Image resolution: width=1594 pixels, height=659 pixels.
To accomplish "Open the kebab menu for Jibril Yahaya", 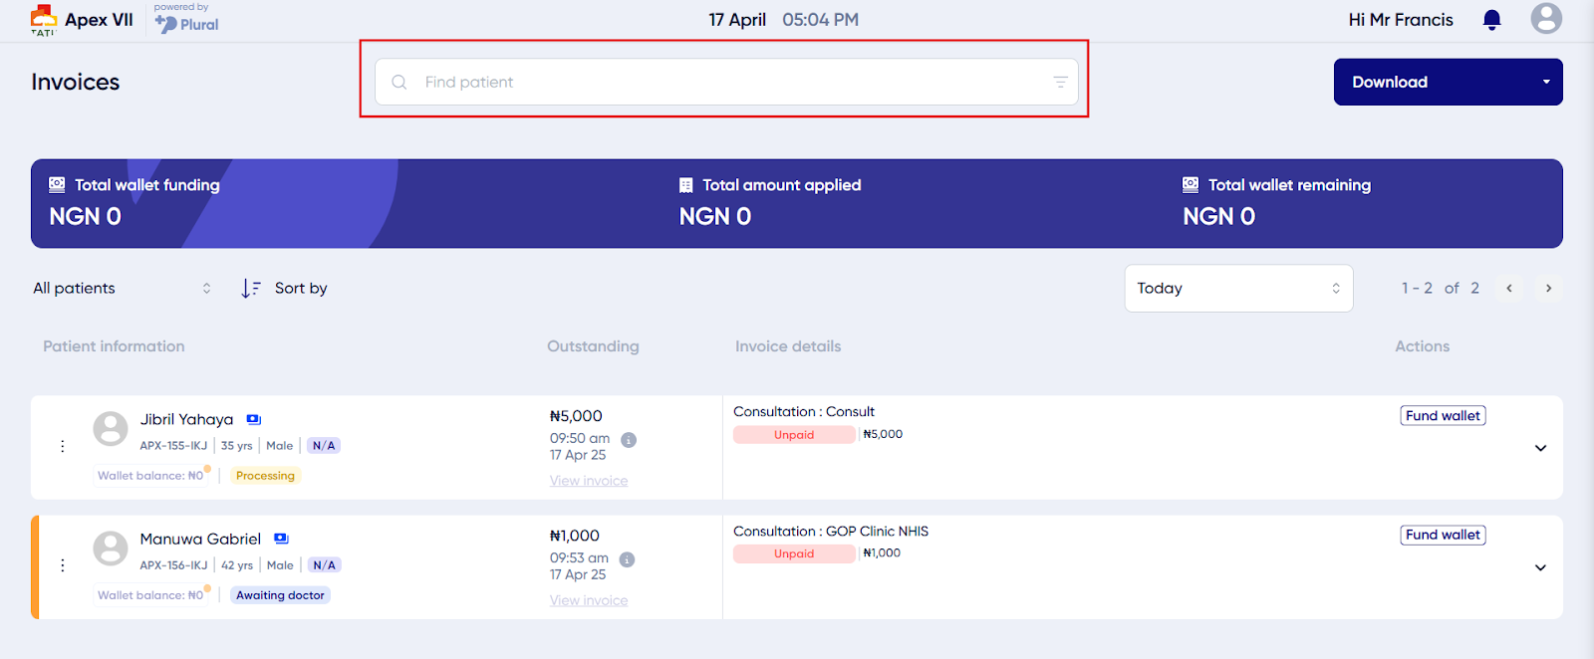I will pos(63,446).
